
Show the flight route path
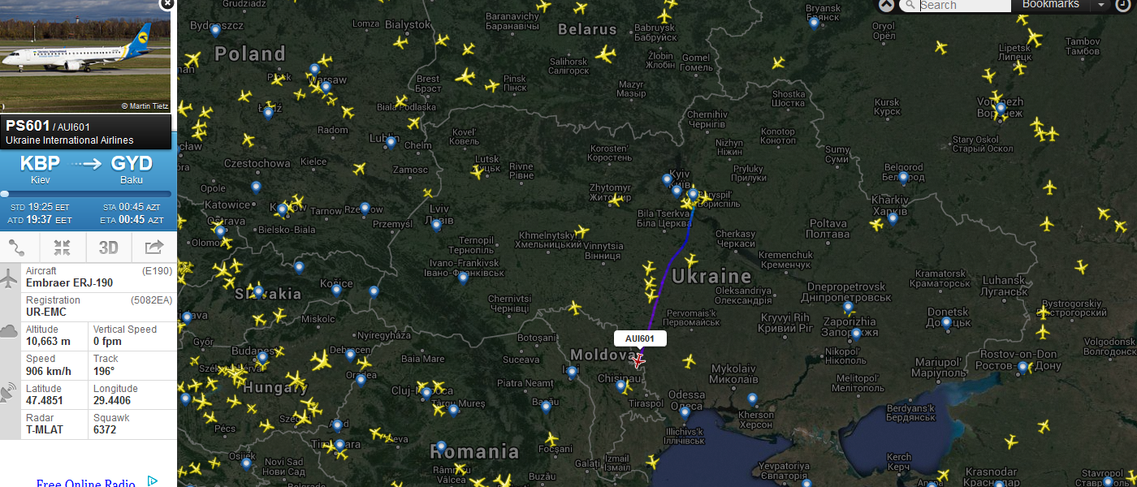(19, 248)
